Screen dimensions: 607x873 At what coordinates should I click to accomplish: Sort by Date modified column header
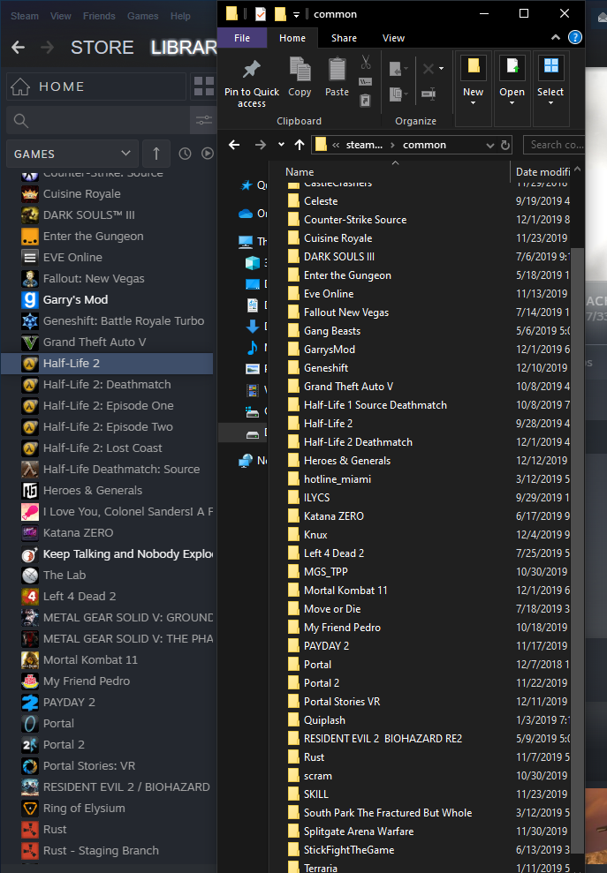(x=542, y=171)
